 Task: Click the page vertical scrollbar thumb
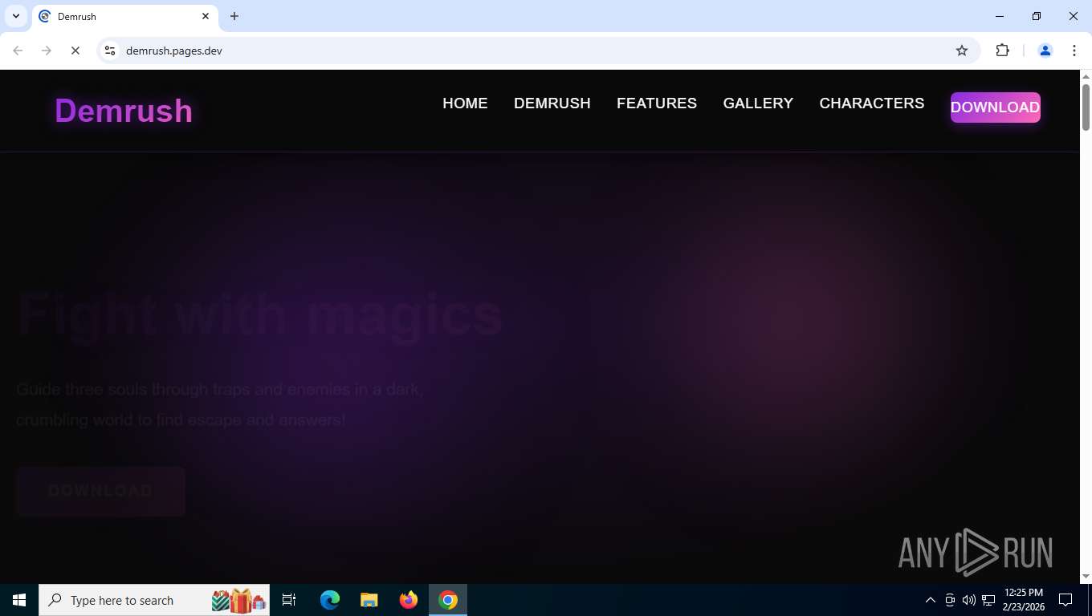tap(1086, 107)
